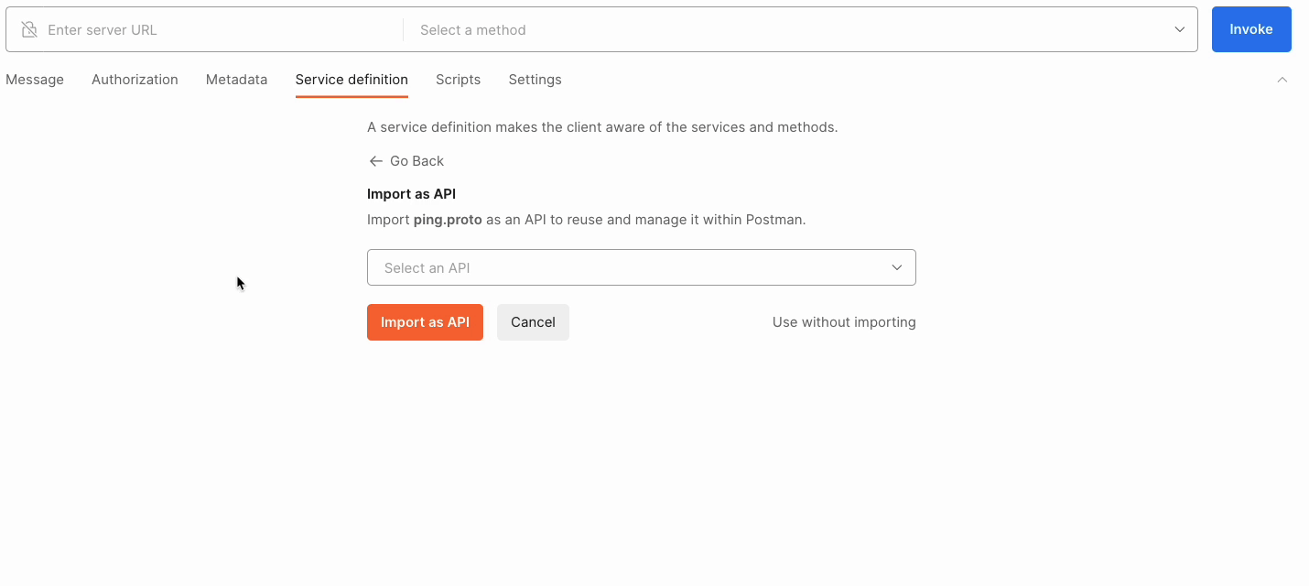Open the Scripts tab

click(x=458, y=80)
